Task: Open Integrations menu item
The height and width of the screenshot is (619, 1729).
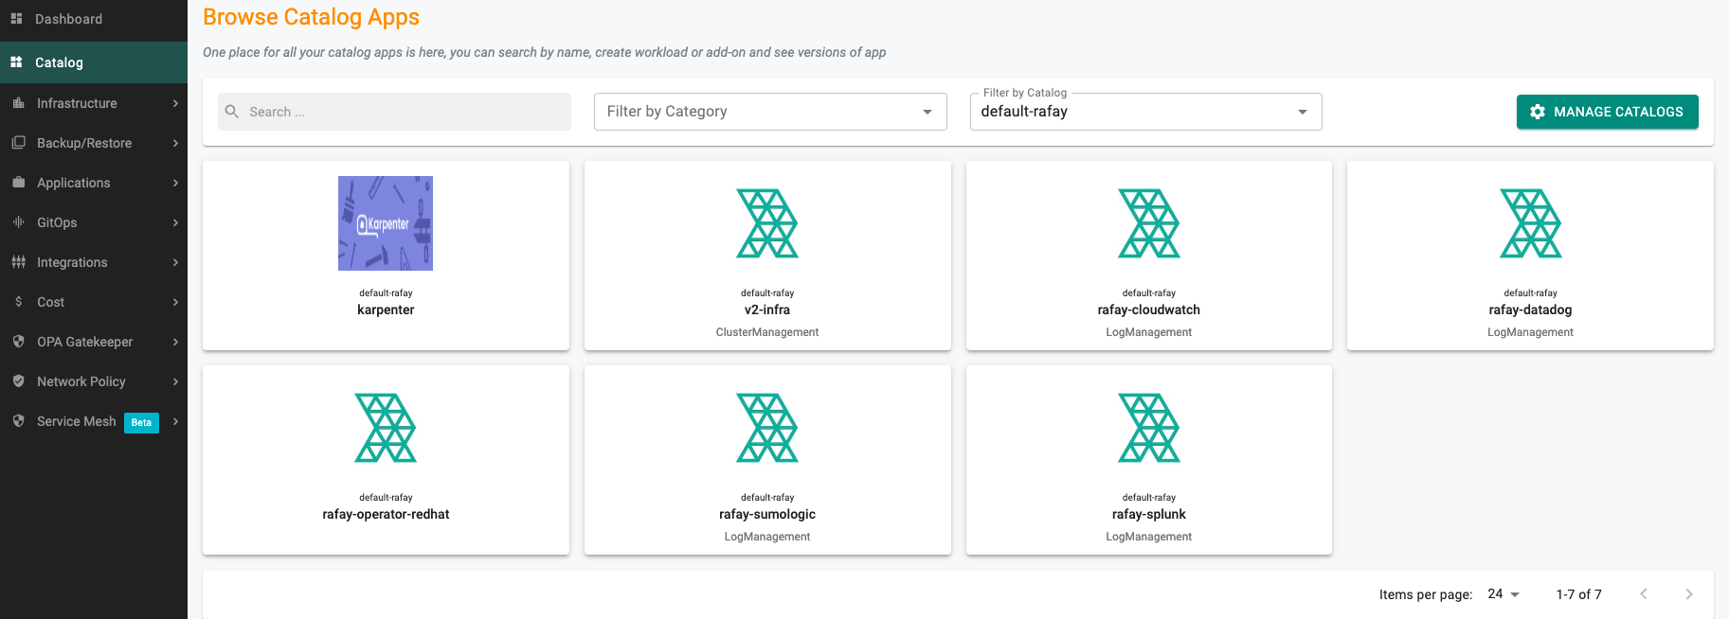Action: coord(94,262)
